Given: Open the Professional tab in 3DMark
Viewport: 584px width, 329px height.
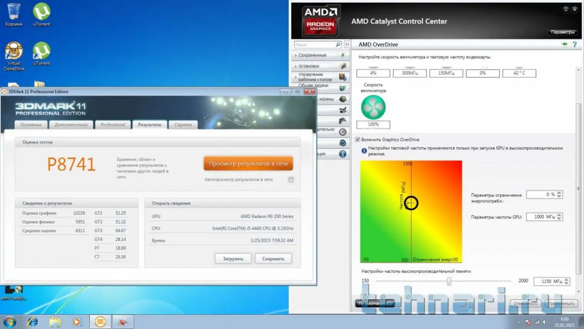Looking at the screenshot, I should (x=113, y=124).
